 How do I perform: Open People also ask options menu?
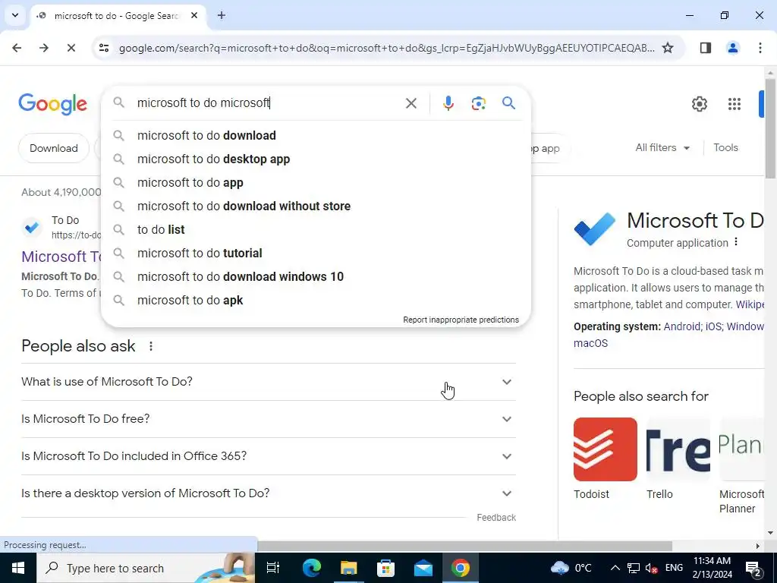coord(151,346)
